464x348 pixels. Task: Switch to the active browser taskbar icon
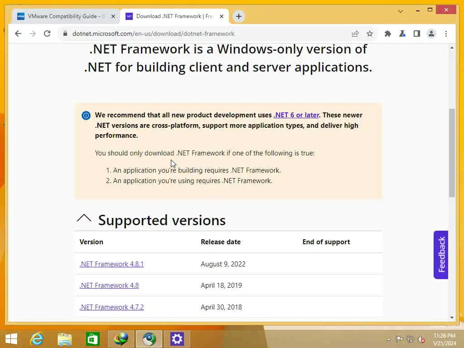coord(149,339)
